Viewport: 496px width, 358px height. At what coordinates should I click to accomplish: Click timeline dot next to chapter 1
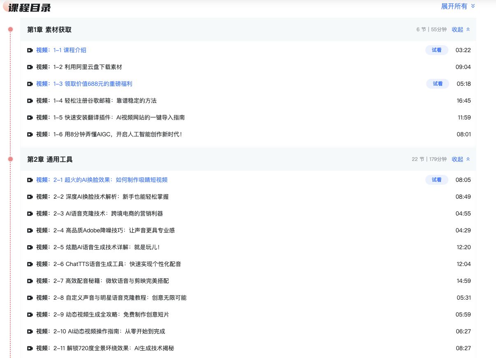tap(11, 29)
